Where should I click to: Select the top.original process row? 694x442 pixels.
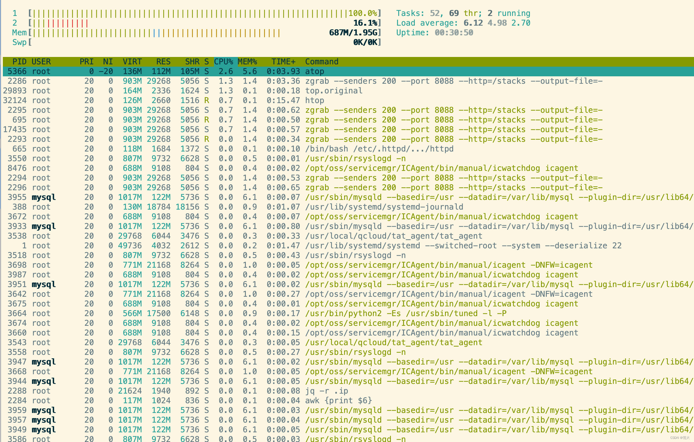coord(348,91)
